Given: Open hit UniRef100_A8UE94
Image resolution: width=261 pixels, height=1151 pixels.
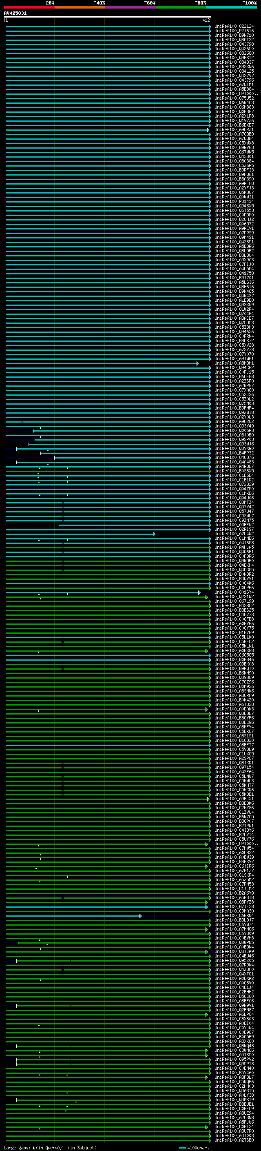Looking at the screenshot, I should coord(234,1113).
